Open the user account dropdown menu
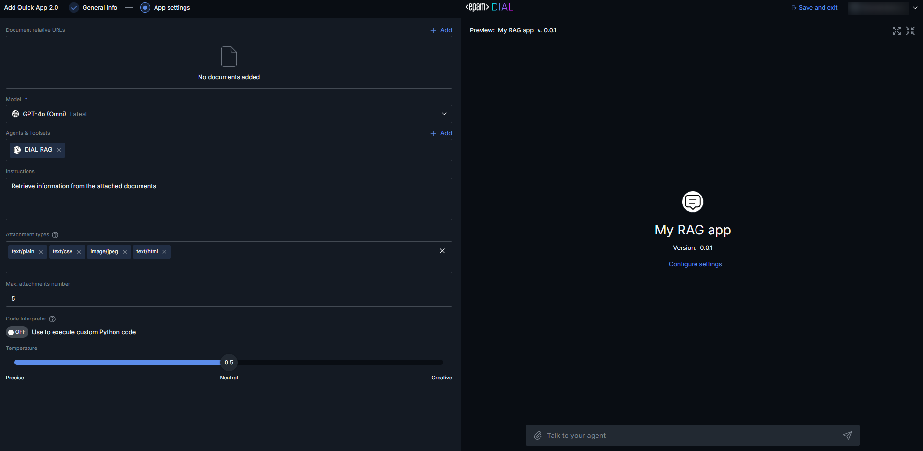 pyautogui.click(x=915, y=8)
